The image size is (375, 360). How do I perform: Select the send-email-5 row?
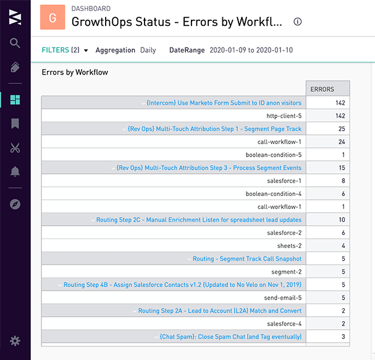point(195,298)
